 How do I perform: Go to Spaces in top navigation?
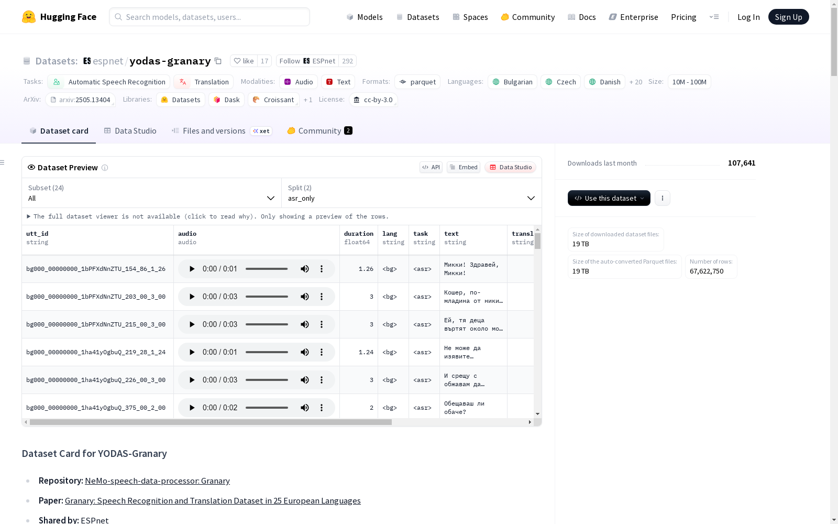pyautogui.click(x=470, y=17)
